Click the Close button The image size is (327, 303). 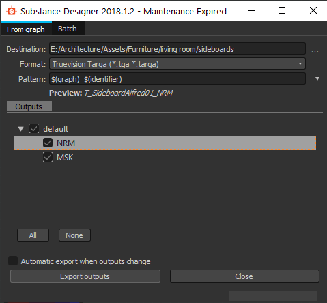coord(244,276)
